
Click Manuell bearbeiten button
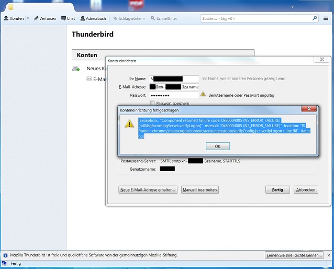[200, 190]
